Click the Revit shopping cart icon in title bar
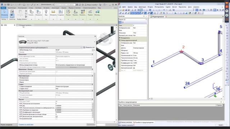230x129 pixels. (100, 5)
